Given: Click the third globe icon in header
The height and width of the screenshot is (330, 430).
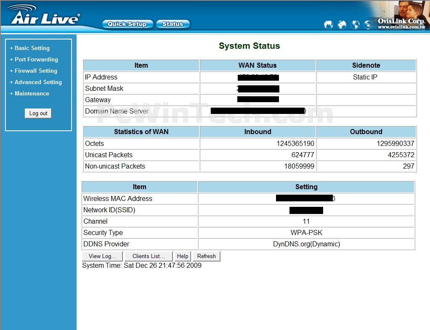Looking at the screenshot, I should coord(355,25).
